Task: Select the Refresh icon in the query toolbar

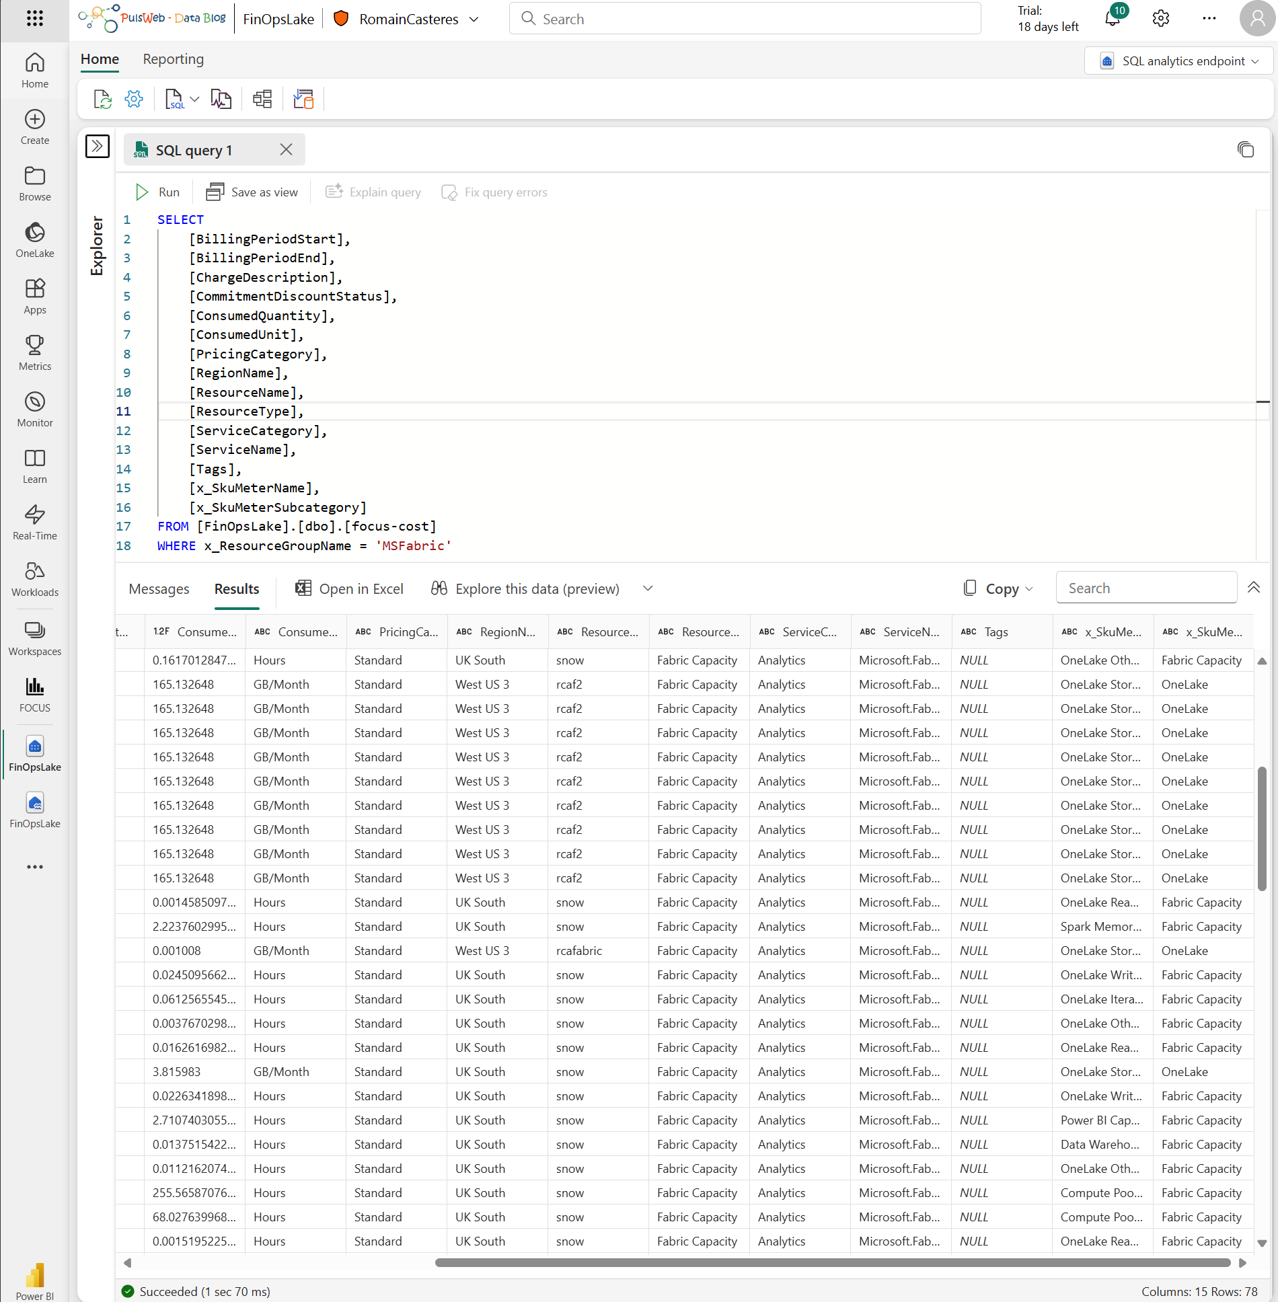Action: pyautogui.click(x=102, y=99)
